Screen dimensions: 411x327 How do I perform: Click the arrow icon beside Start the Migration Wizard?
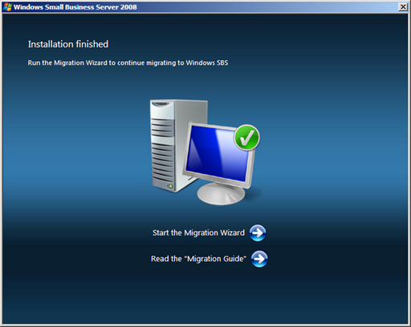[258, 232]
